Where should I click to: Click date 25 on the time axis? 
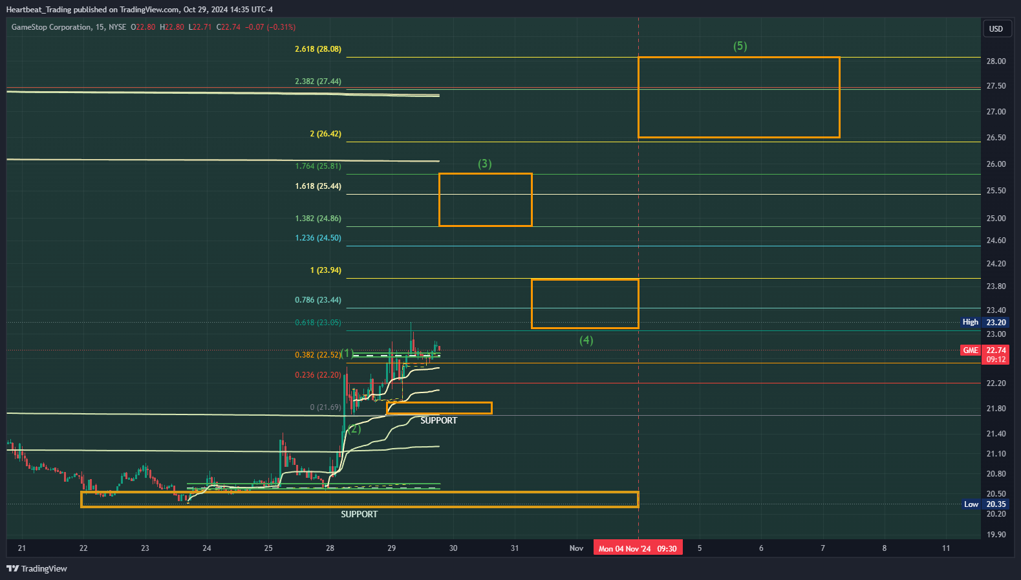point(268,548)
